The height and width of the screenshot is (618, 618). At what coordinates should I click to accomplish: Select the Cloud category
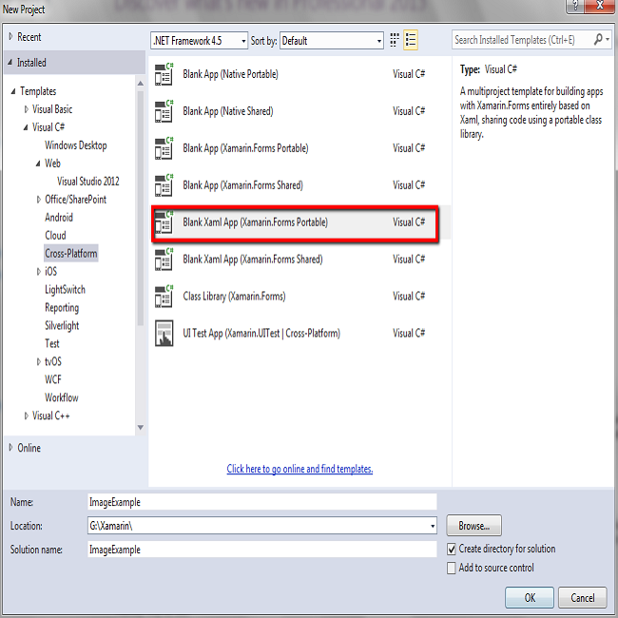pyautogui.click(x=55, y=236)
